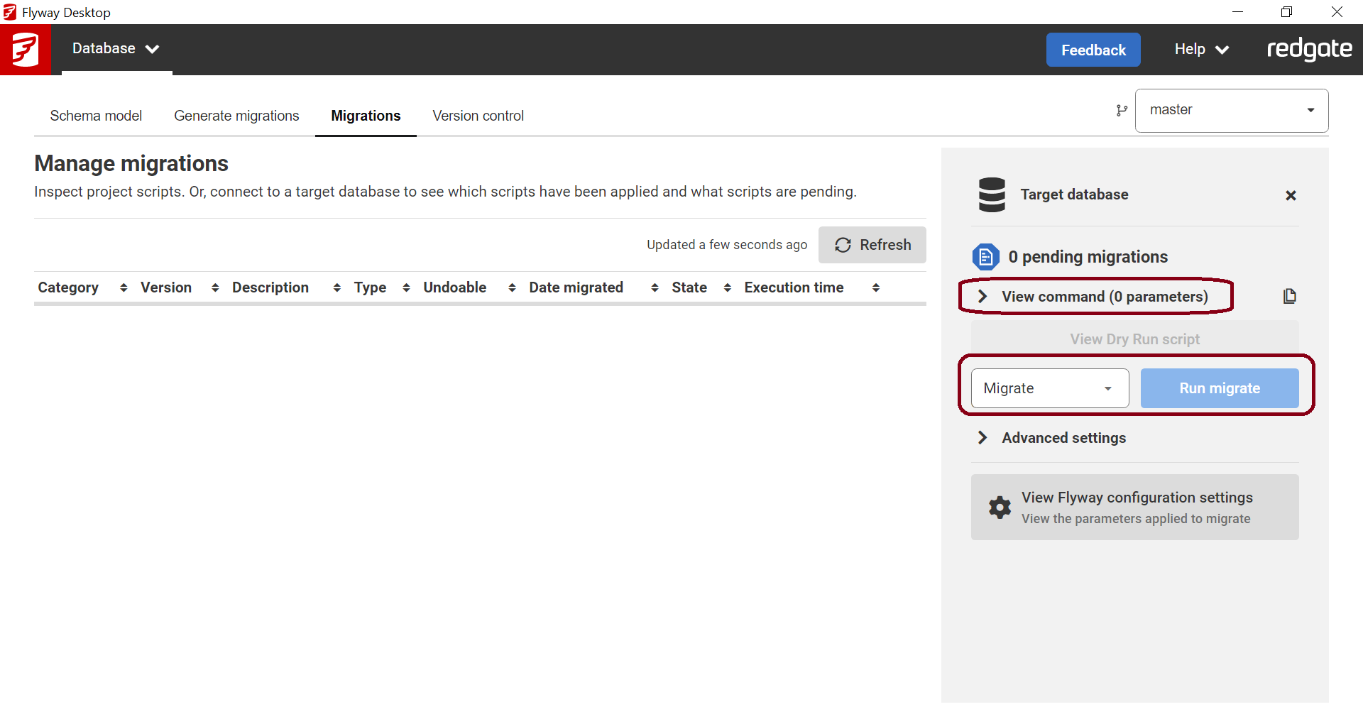Sort by Date migrated column arrows

655,287
